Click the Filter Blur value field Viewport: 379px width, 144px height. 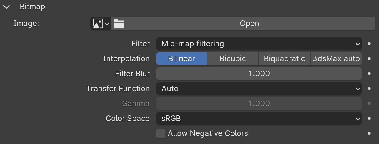(x=259, y=74)
